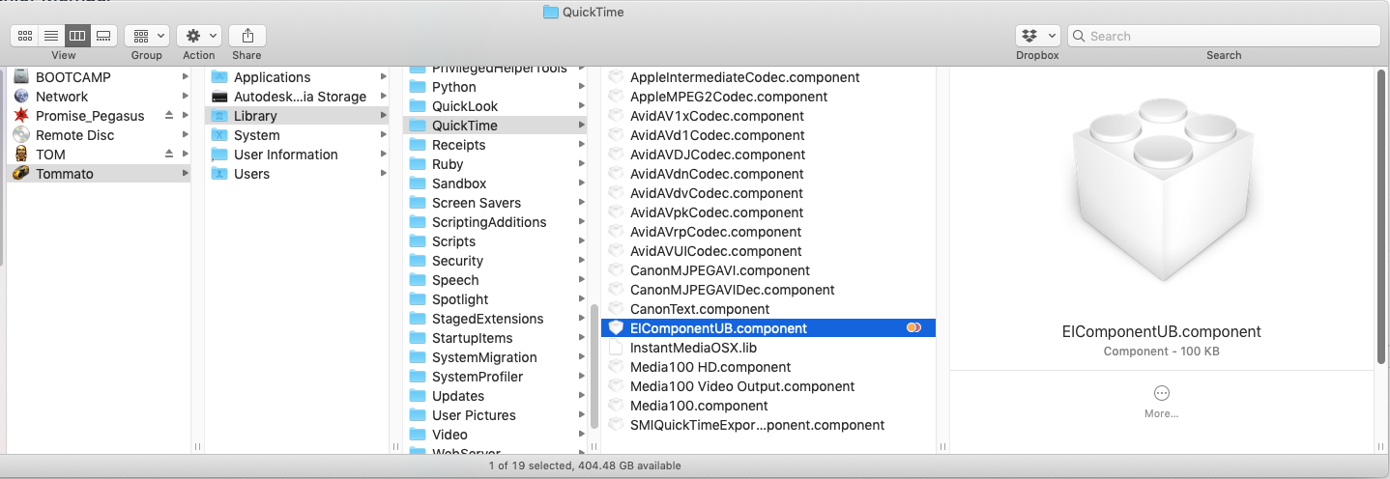Select the Network location
The height and width of the screenshot is (479, 1390).
point(62,97)
